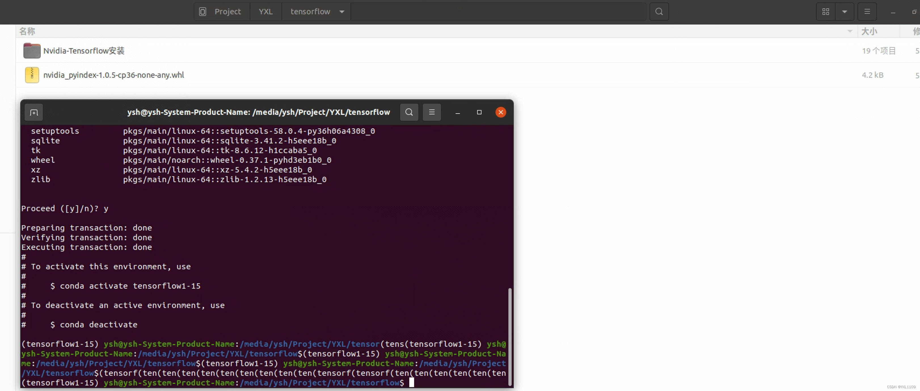The height and width of the screenshot is (391, 920).
Task: Navigate to YXL via the path bar
Action: coord(265,11)
